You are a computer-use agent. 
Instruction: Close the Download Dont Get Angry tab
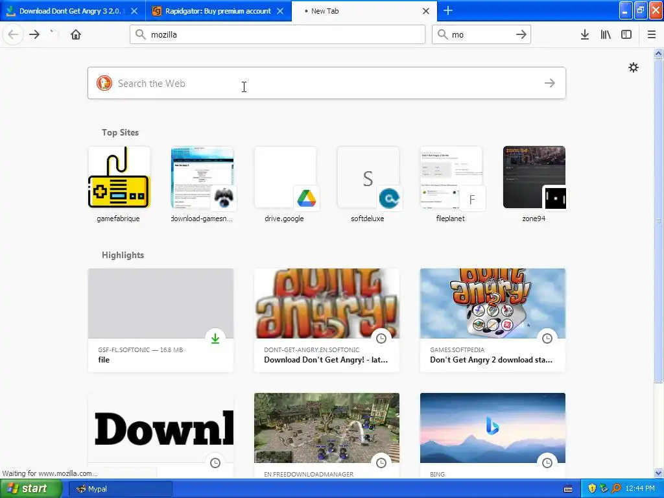coord(134,11)
